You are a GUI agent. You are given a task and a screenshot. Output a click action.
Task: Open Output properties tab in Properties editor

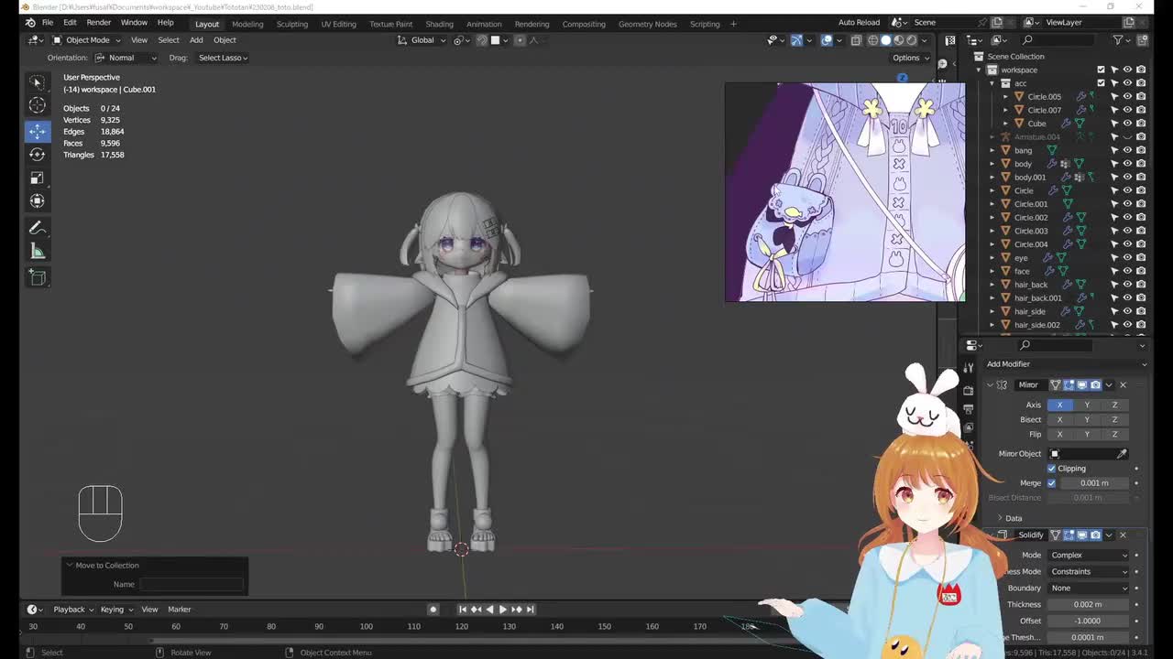969,409
